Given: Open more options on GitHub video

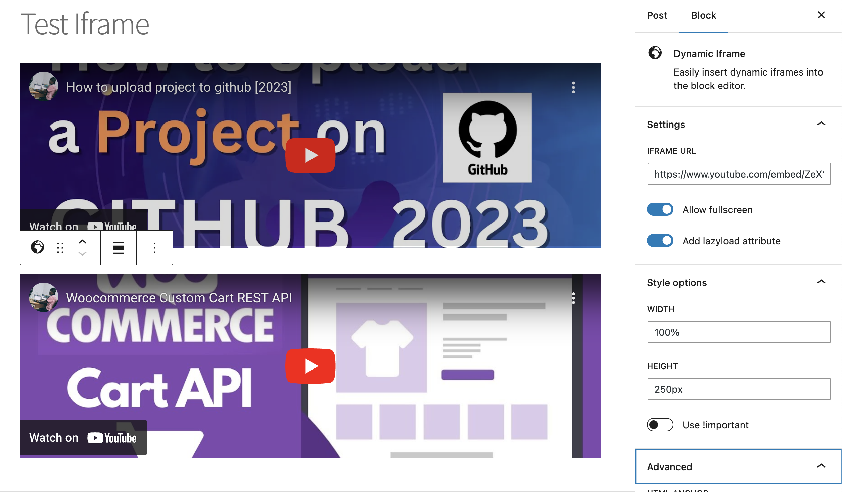Looking at the screenshot, I should coord(573,87).
